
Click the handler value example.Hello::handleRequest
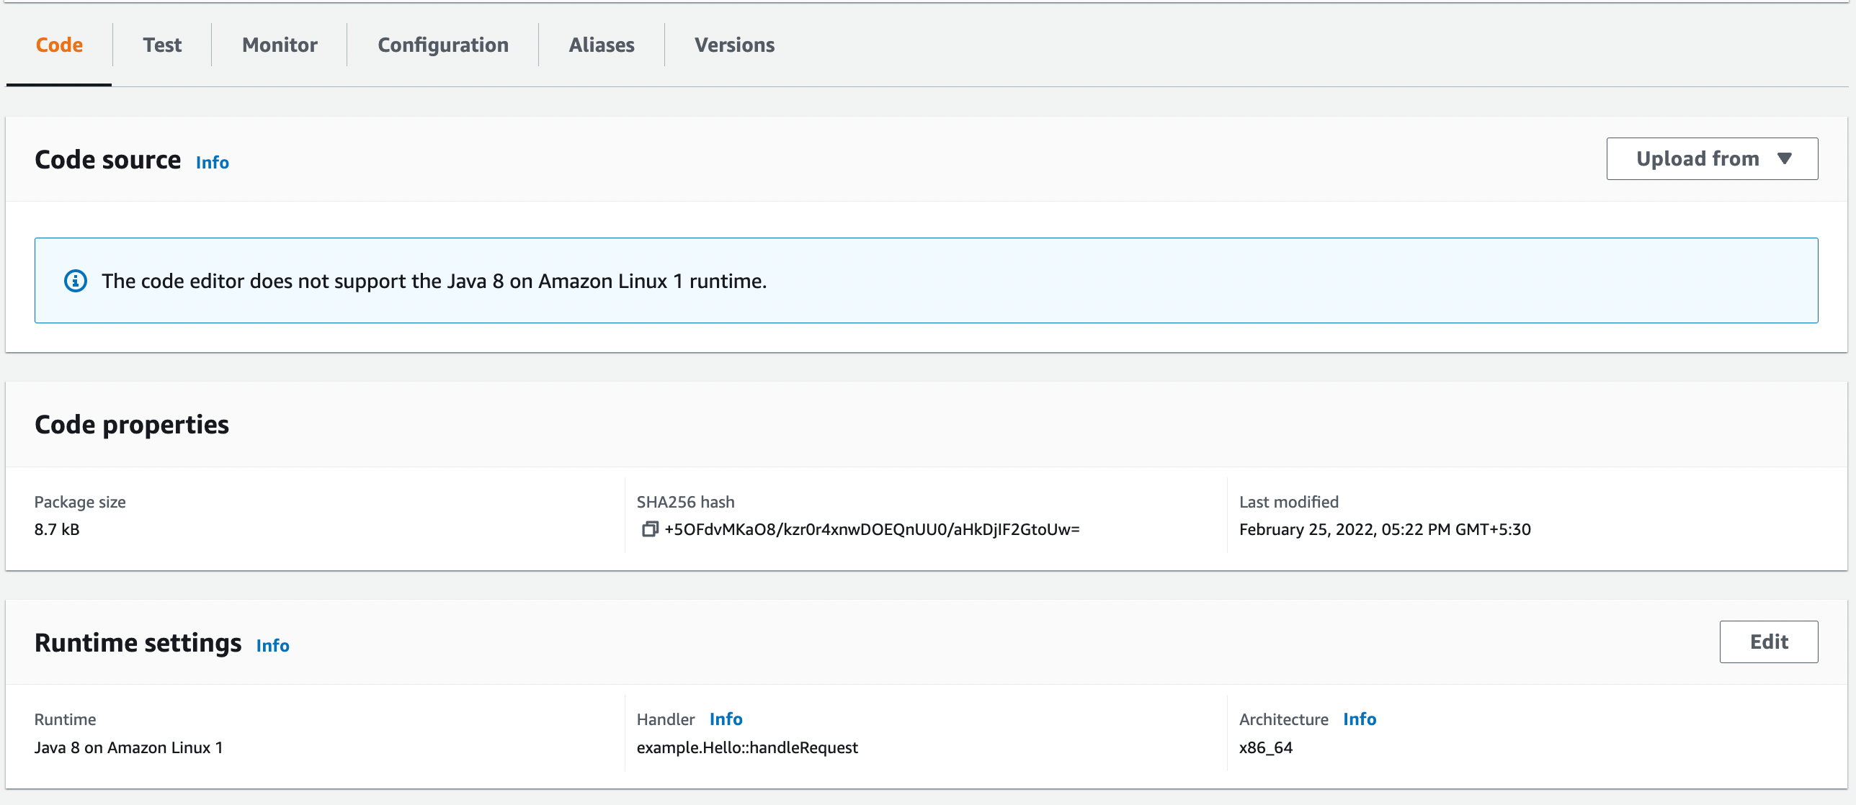point(747,747)
